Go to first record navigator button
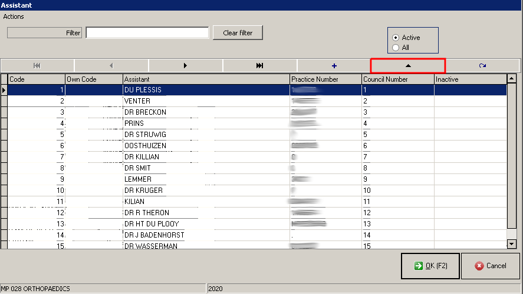The width and height of the screenshot is (523, 294). coord(37,66)
